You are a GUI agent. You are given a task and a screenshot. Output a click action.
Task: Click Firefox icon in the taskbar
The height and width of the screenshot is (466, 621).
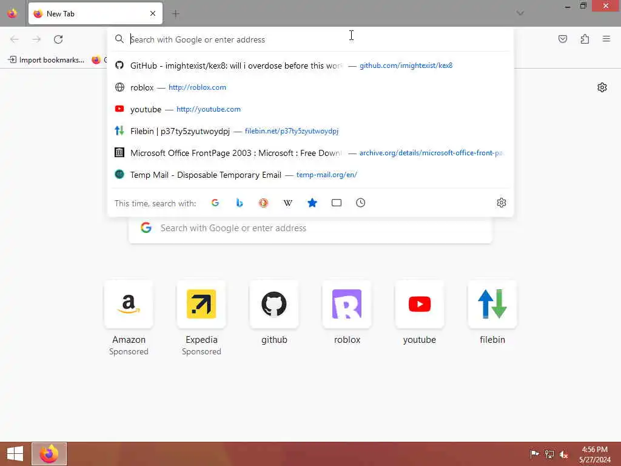tap(49, 454)
